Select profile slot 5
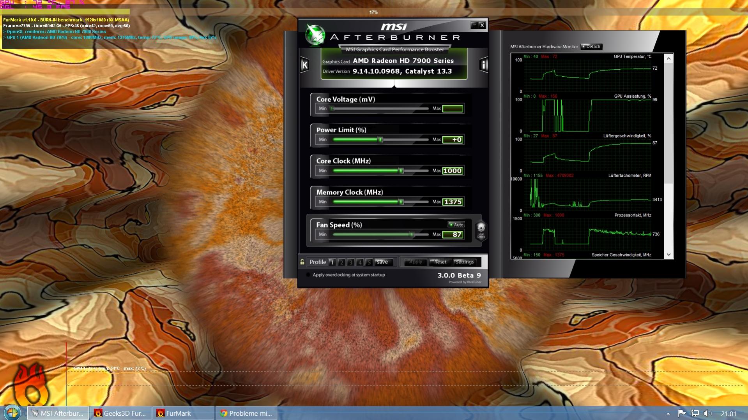Viewport: 748px width, 420px height. point(369,262)
